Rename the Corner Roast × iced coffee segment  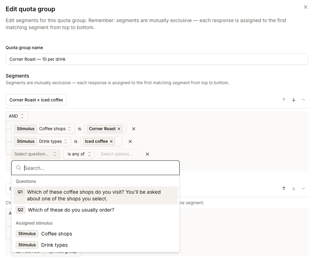tap(36, 100)
